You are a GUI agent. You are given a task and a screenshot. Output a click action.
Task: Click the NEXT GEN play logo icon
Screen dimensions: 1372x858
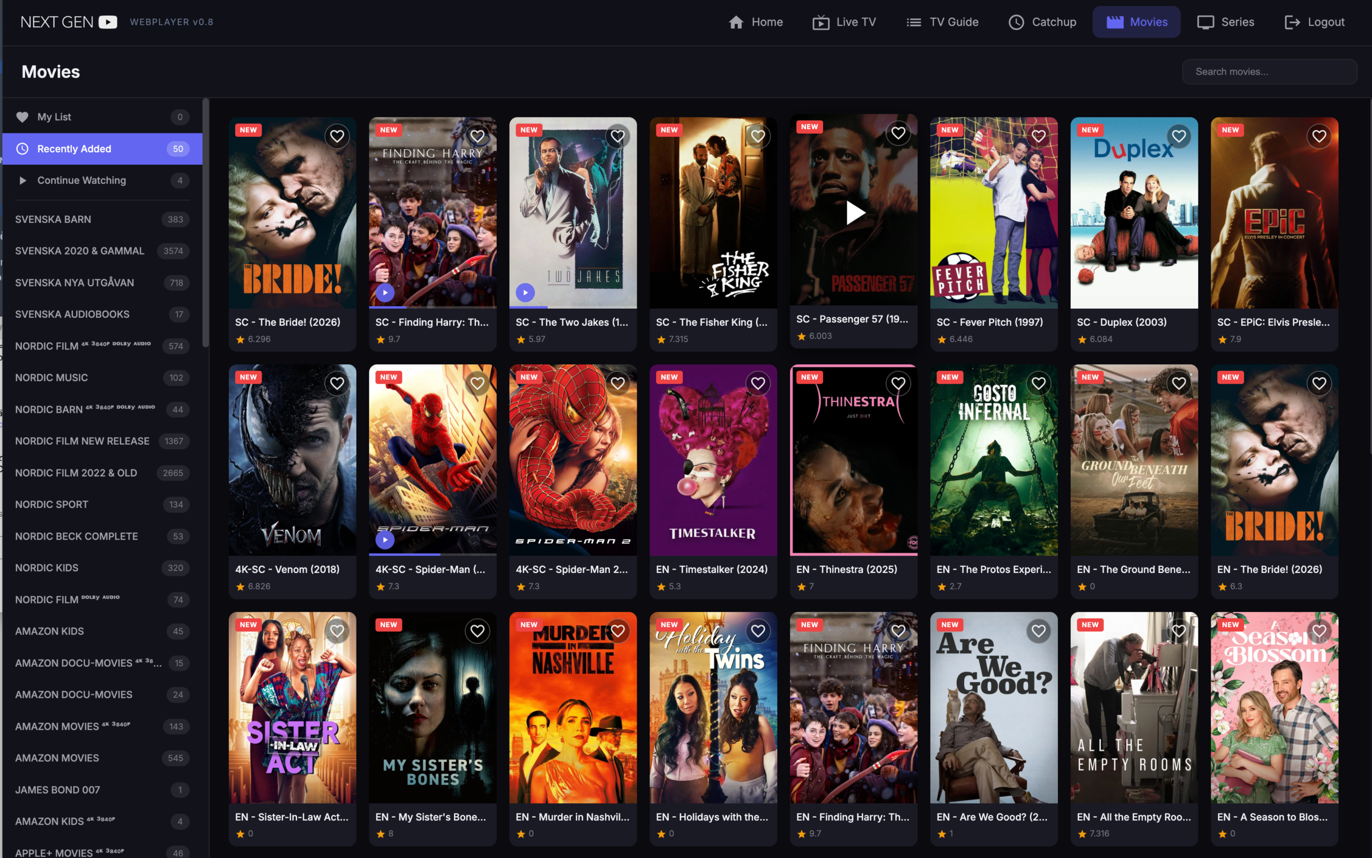click(108, 22)
